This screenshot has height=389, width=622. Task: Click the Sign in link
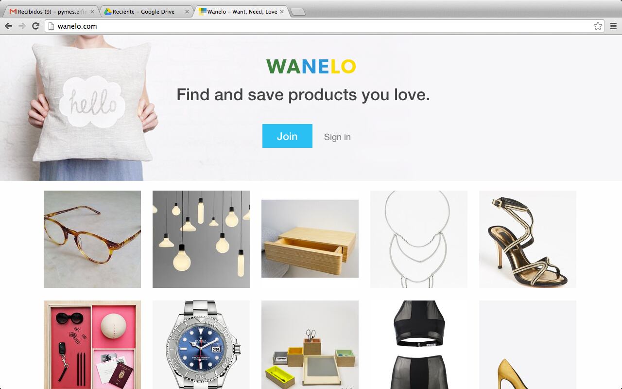(337, 137)
